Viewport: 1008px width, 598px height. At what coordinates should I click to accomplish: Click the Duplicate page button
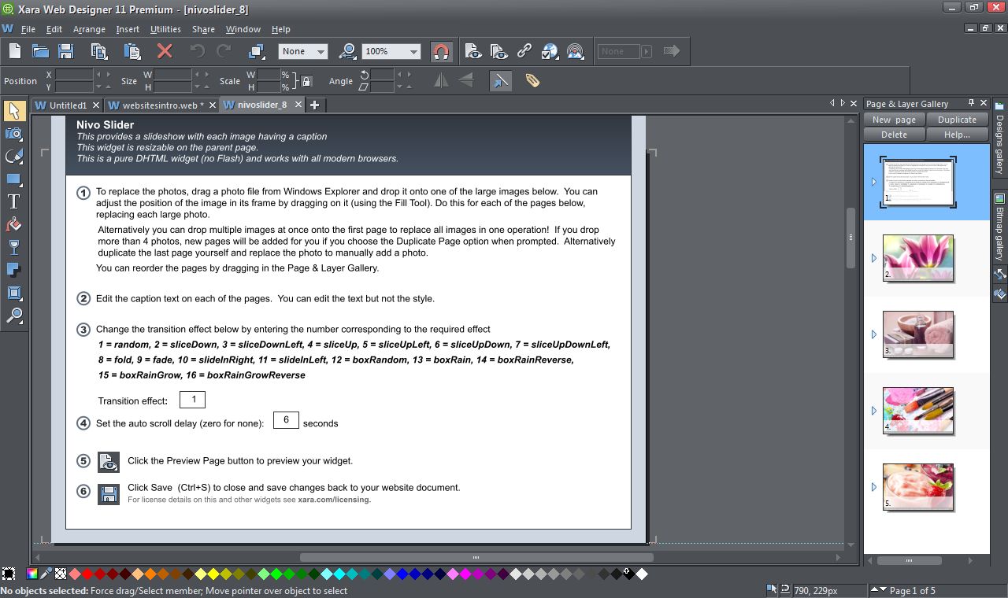coord(957,120)
